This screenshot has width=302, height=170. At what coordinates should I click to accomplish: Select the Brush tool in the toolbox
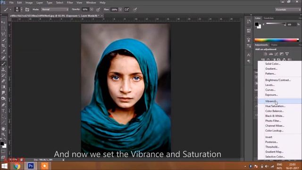pyautogui.click(x=3, y=64)
